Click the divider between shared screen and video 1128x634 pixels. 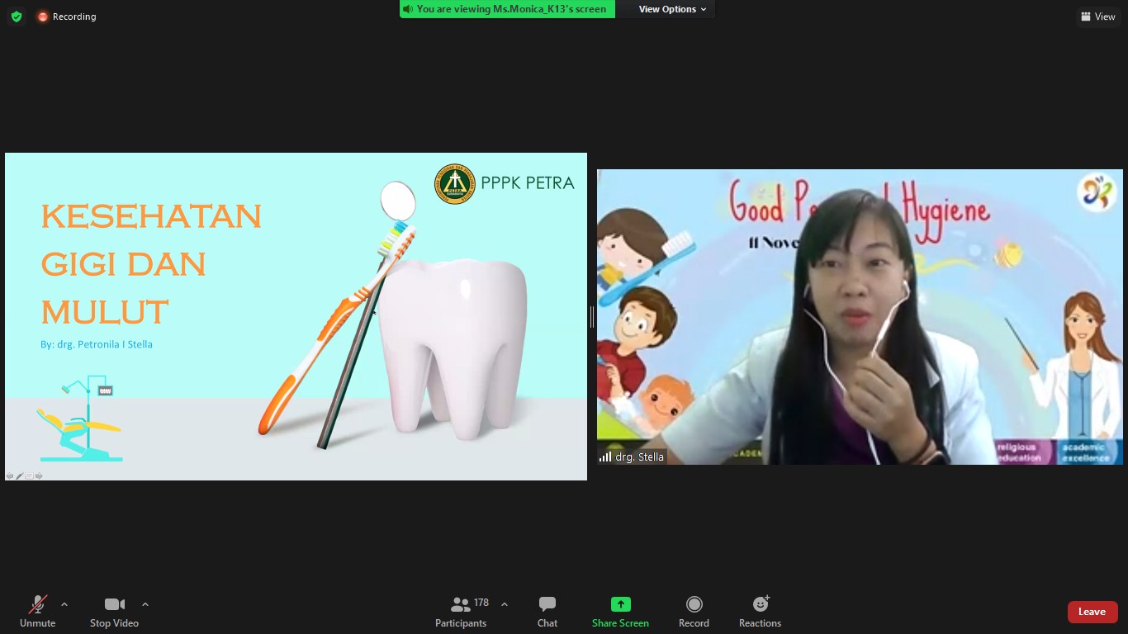pos(592,317)
